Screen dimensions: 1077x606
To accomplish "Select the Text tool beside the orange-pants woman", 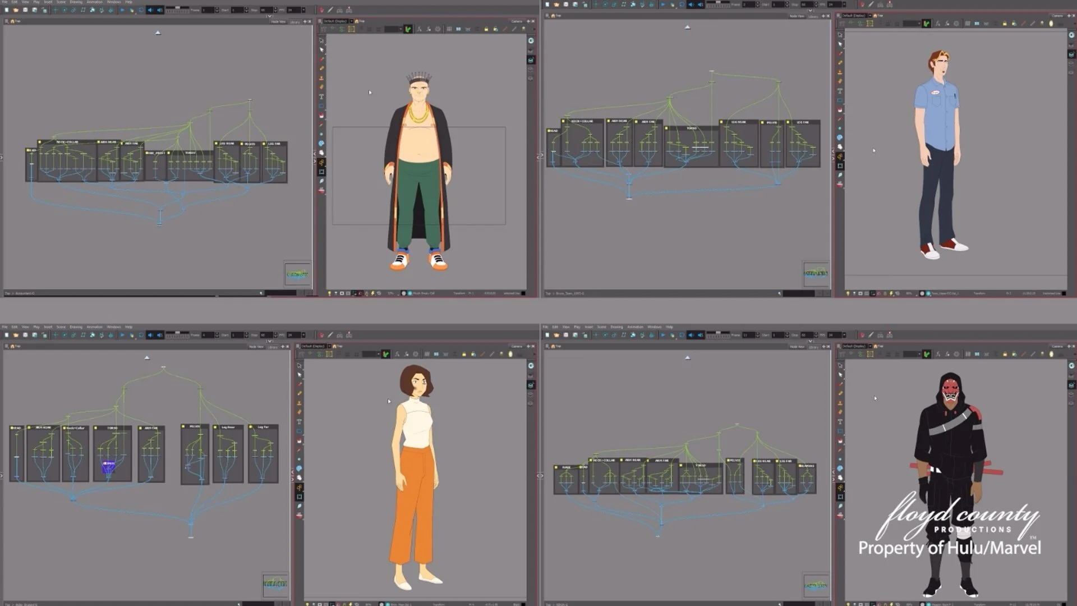I will tap(299, 422).
